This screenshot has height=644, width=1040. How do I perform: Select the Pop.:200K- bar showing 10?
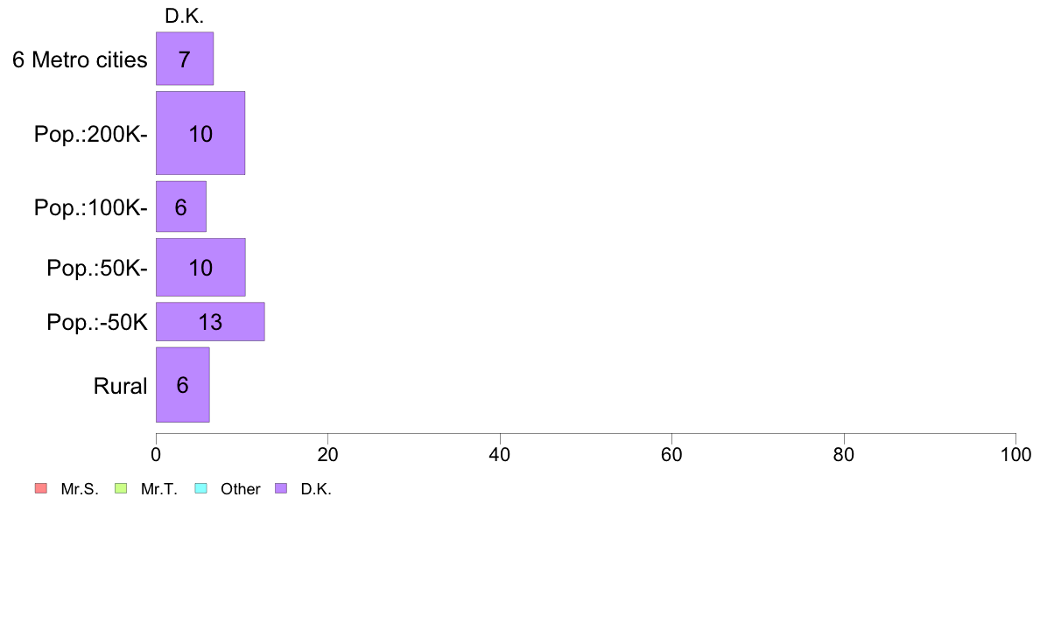[x=200, y=133]
